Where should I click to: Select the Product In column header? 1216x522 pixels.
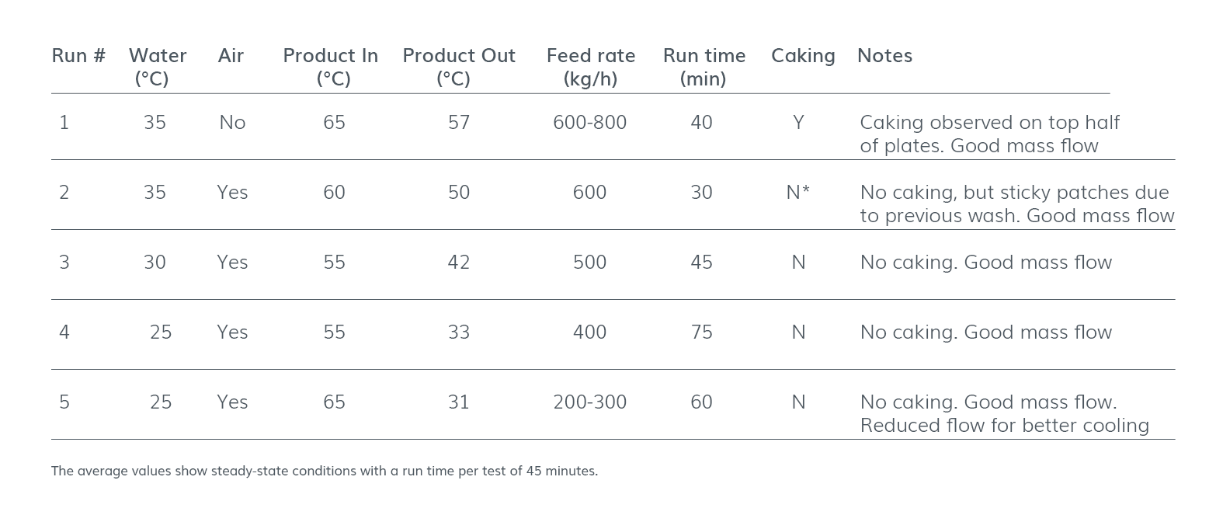(330, 67)
